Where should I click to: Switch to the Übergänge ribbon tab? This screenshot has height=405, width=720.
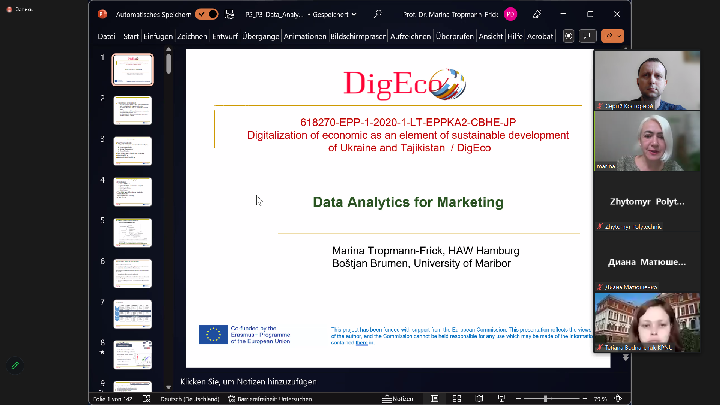[260, 36]
